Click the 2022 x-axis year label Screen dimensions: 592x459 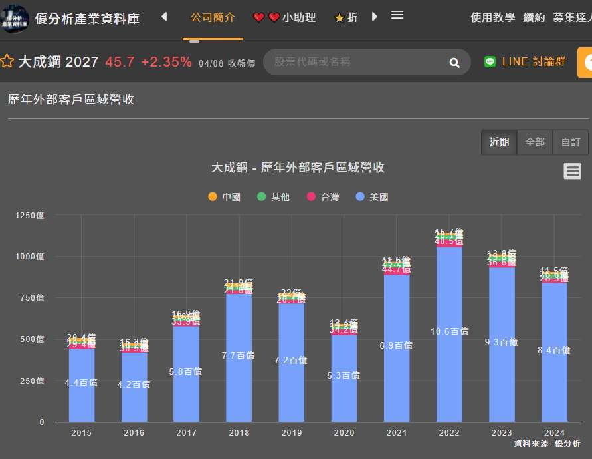point(449,432)
